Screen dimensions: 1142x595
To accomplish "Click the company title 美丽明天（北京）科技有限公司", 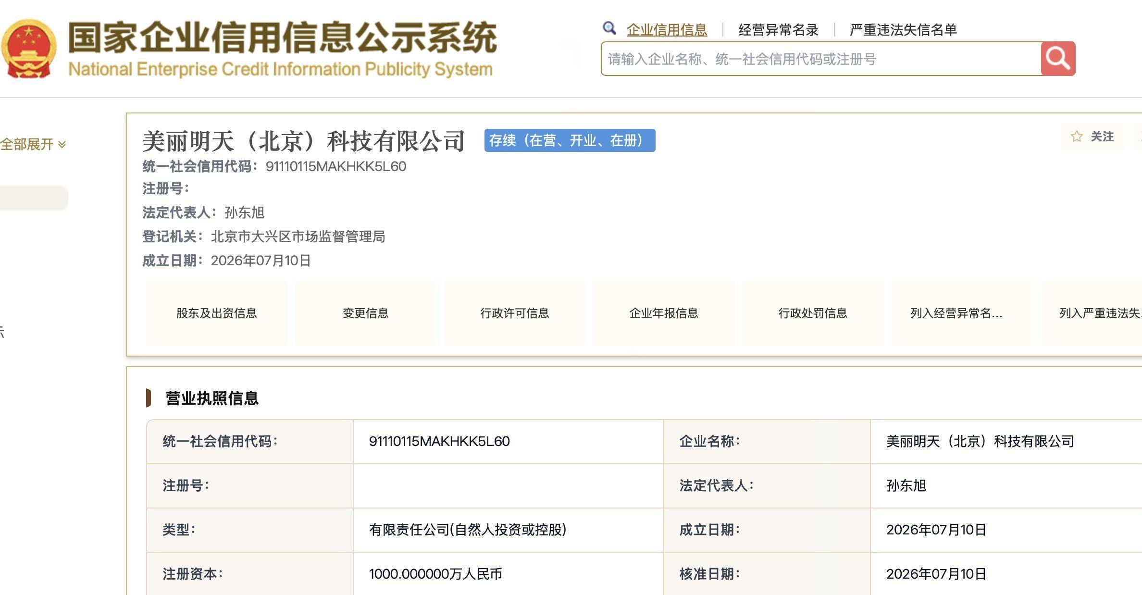I will click(304, 141).
